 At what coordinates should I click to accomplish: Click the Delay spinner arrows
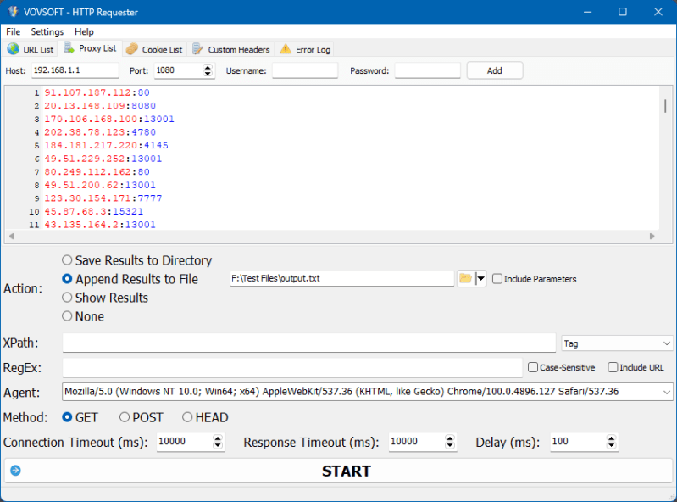[x=612, y=442]
